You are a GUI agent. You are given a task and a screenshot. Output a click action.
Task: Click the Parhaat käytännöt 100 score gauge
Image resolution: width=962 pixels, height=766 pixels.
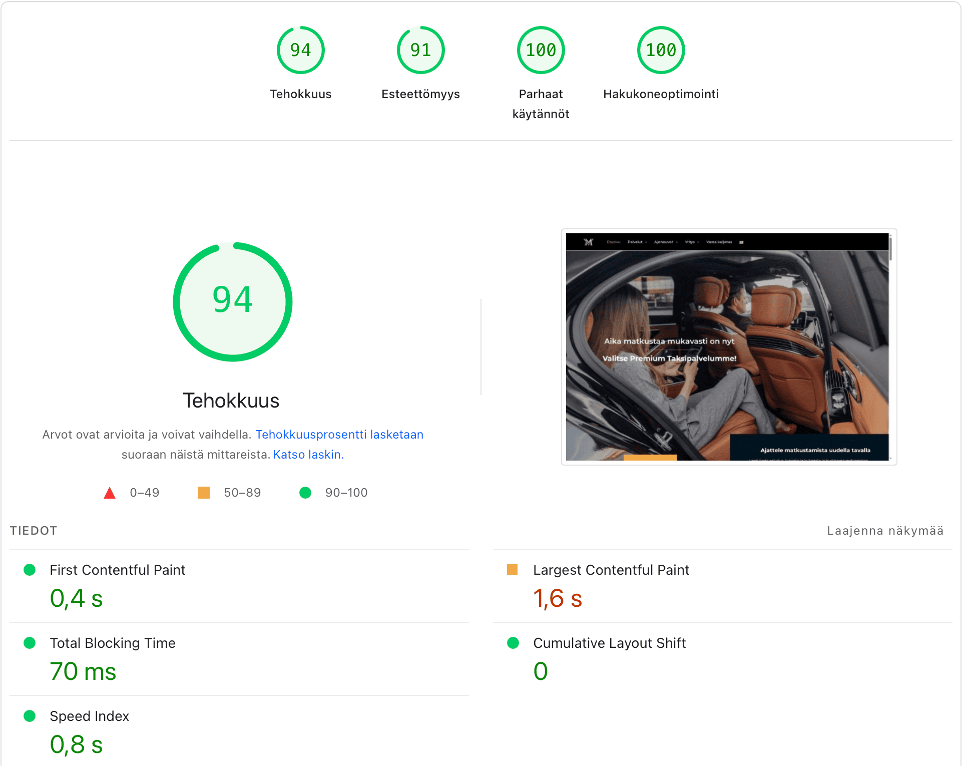tap(541, 50)
